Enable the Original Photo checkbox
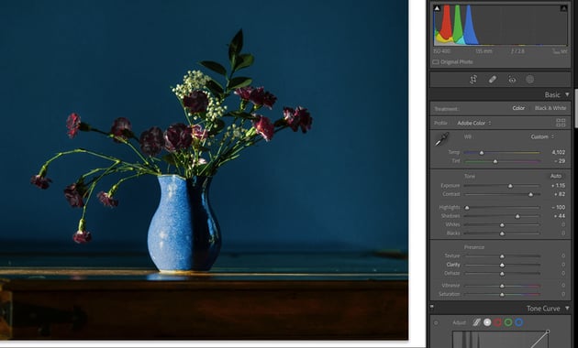This screenshot has width=578, height=348. [x=436, y=61]
